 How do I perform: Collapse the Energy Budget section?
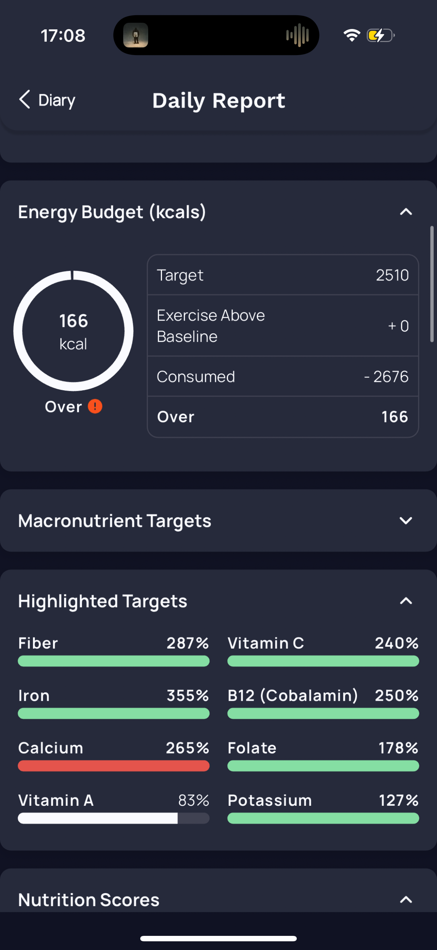[406, 212]
